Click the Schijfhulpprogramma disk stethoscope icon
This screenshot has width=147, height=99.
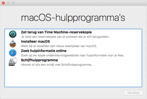13,62
